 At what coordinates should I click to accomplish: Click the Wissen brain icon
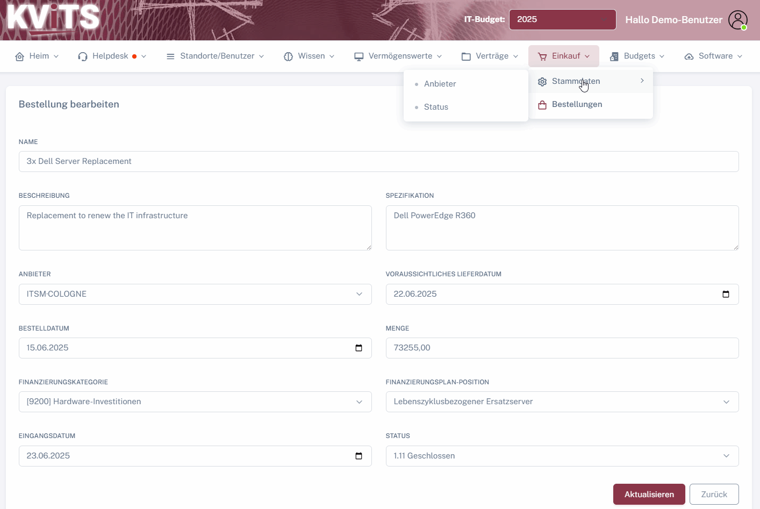pos(288,56)
